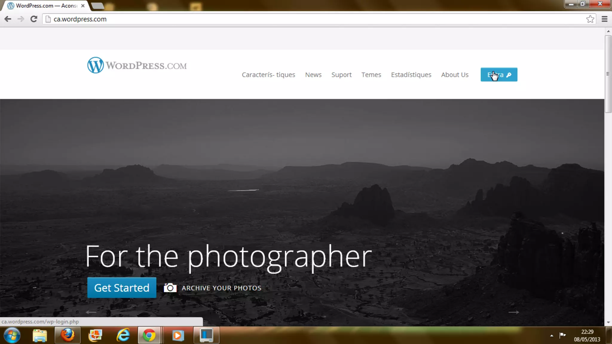Click the page scrollbar thumb
The image size is (612, 344).
click(608, 74)
